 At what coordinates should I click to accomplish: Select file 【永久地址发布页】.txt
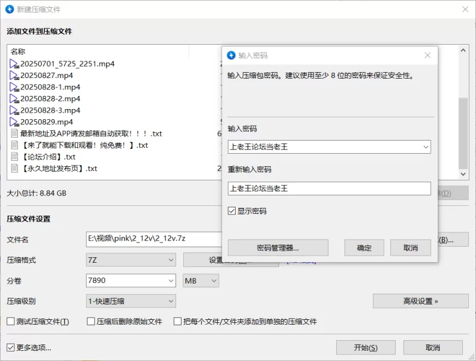pos(58,169)
